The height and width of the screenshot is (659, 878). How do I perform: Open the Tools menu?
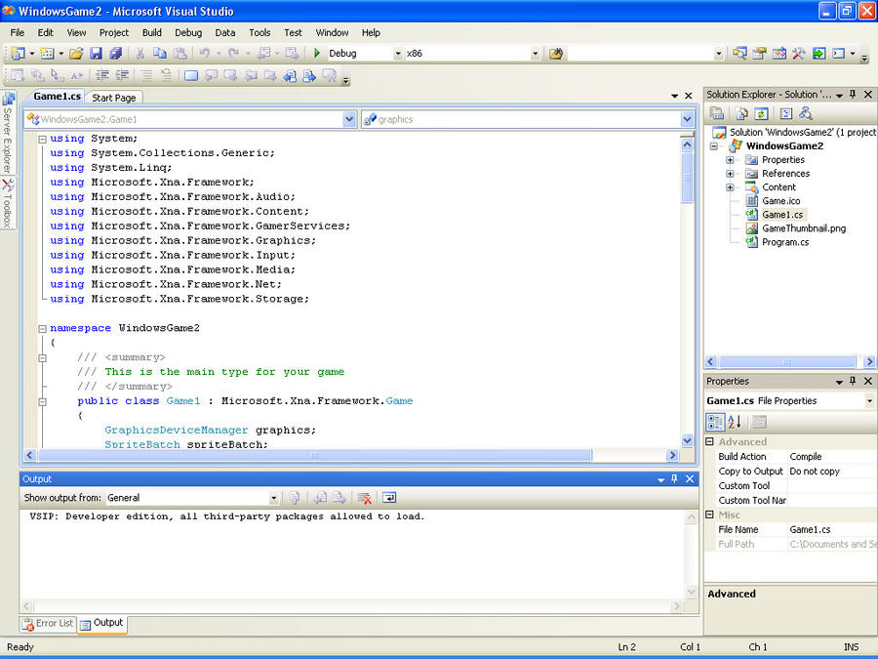point(259,33)
